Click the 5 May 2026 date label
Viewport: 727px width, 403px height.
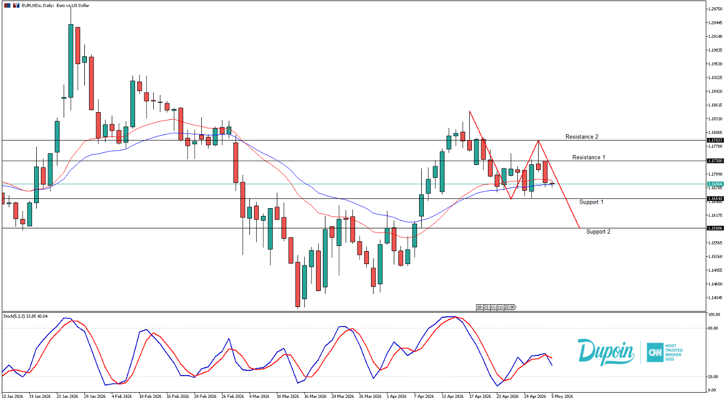coord(562,396)
